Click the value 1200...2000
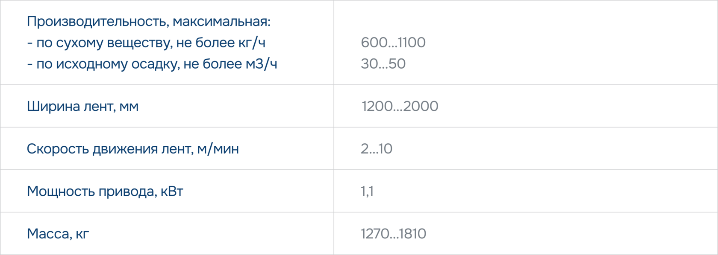 (400, 106)
